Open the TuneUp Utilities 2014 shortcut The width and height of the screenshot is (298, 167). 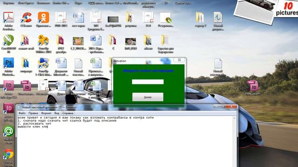[x=43, y=41]
